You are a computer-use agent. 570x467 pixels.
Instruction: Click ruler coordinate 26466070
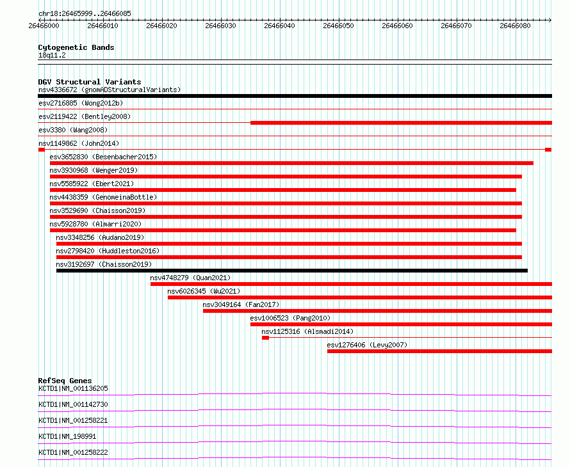(456, 26)
